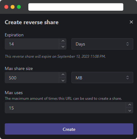
Task: Click the Create reverse share title
Action: pos(31,22)
